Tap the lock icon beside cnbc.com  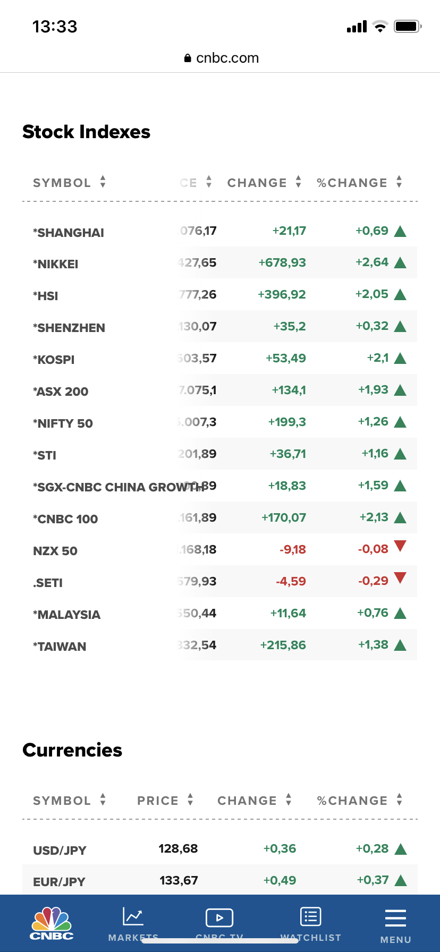tap(188, 58)
